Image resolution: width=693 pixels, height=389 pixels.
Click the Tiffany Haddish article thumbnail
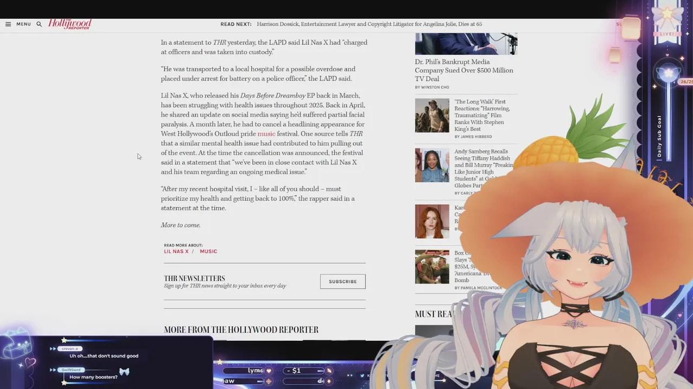pos(432,165)
